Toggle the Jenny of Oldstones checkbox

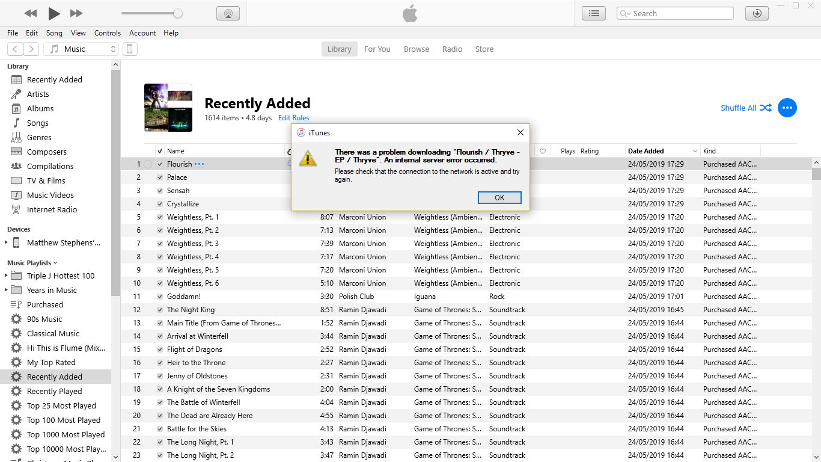pos(160,376)
